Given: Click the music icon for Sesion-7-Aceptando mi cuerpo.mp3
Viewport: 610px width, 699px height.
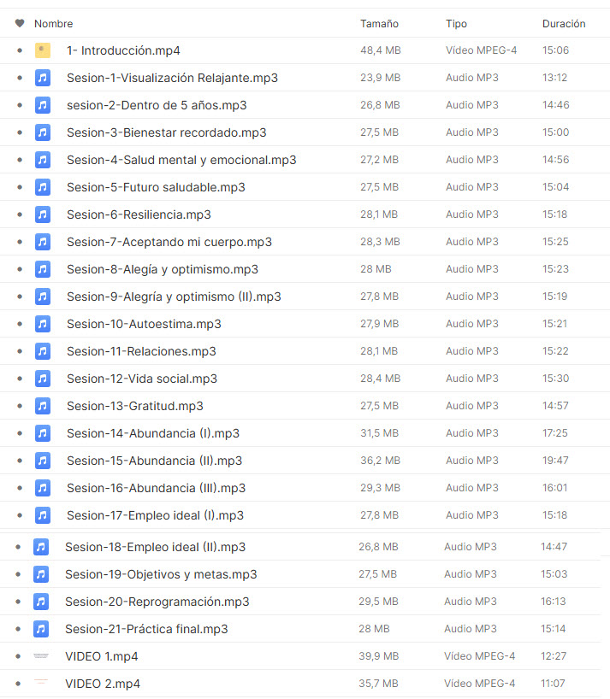Looking at the screenshot, I should click(43, 242).
